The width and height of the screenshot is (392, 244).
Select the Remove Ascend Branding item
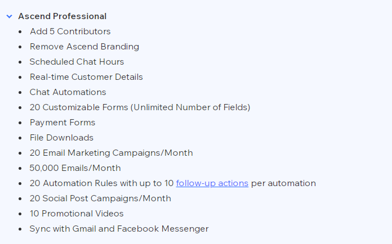click(x=84, y=47)
